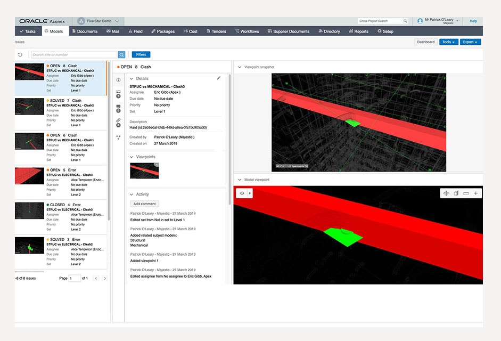Click the section box cube icon in viewer
501x341 pixels.
coord(456,193)
